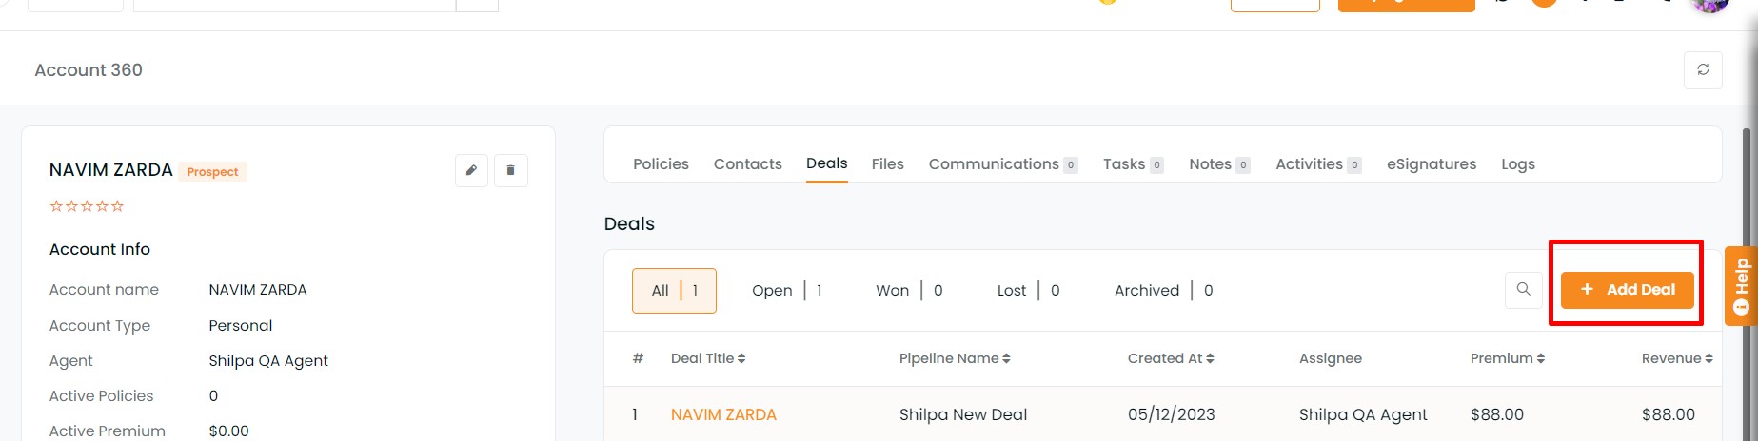
Task: Switch to the Activities tab
Action: (1318, 164)
